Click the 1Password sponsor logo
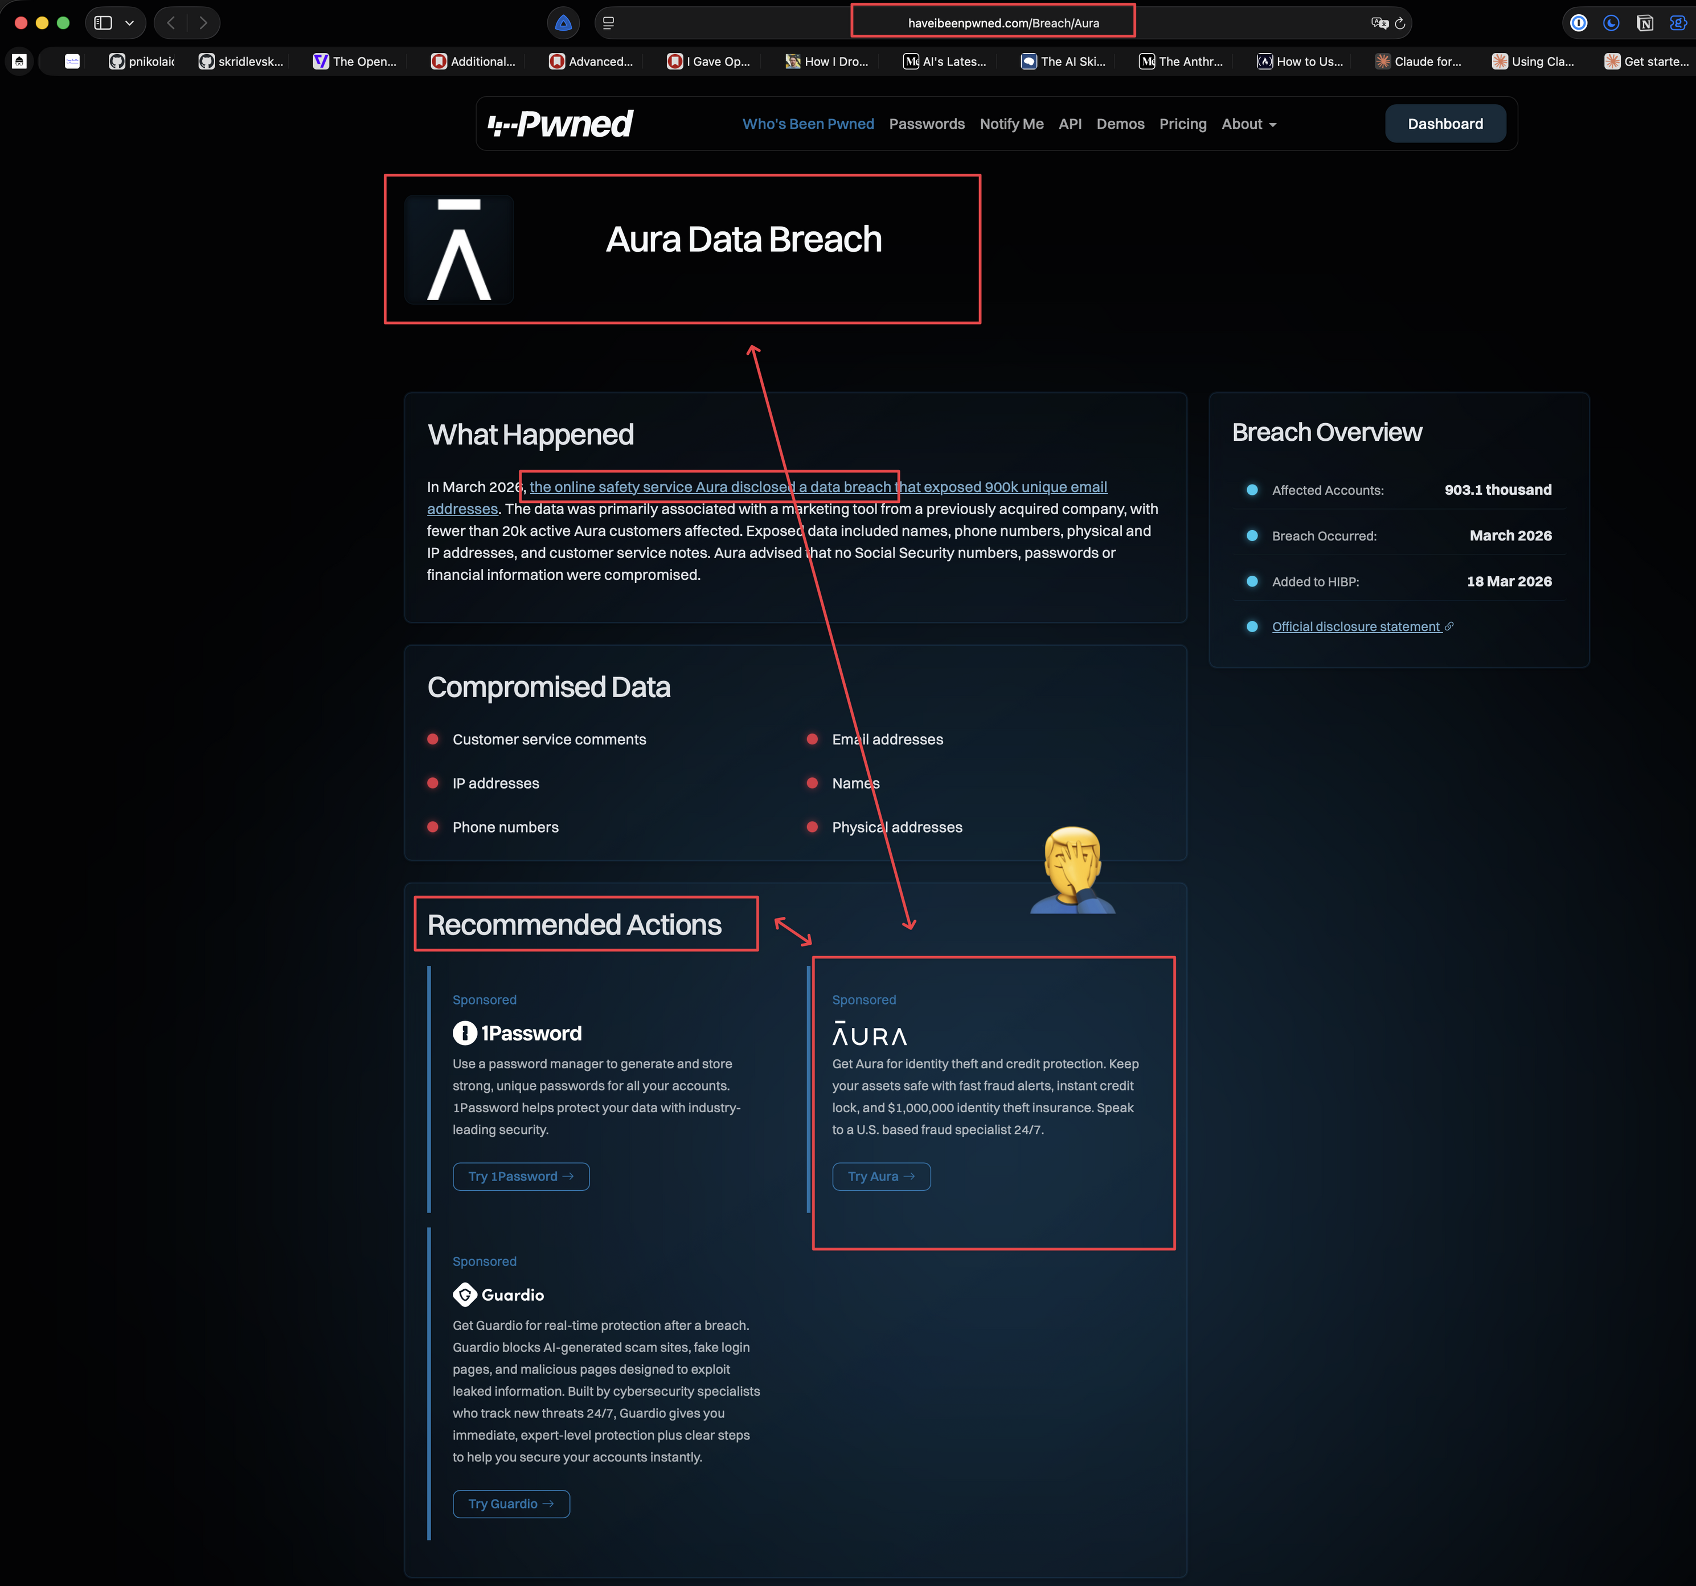 tap(517, 1033)
